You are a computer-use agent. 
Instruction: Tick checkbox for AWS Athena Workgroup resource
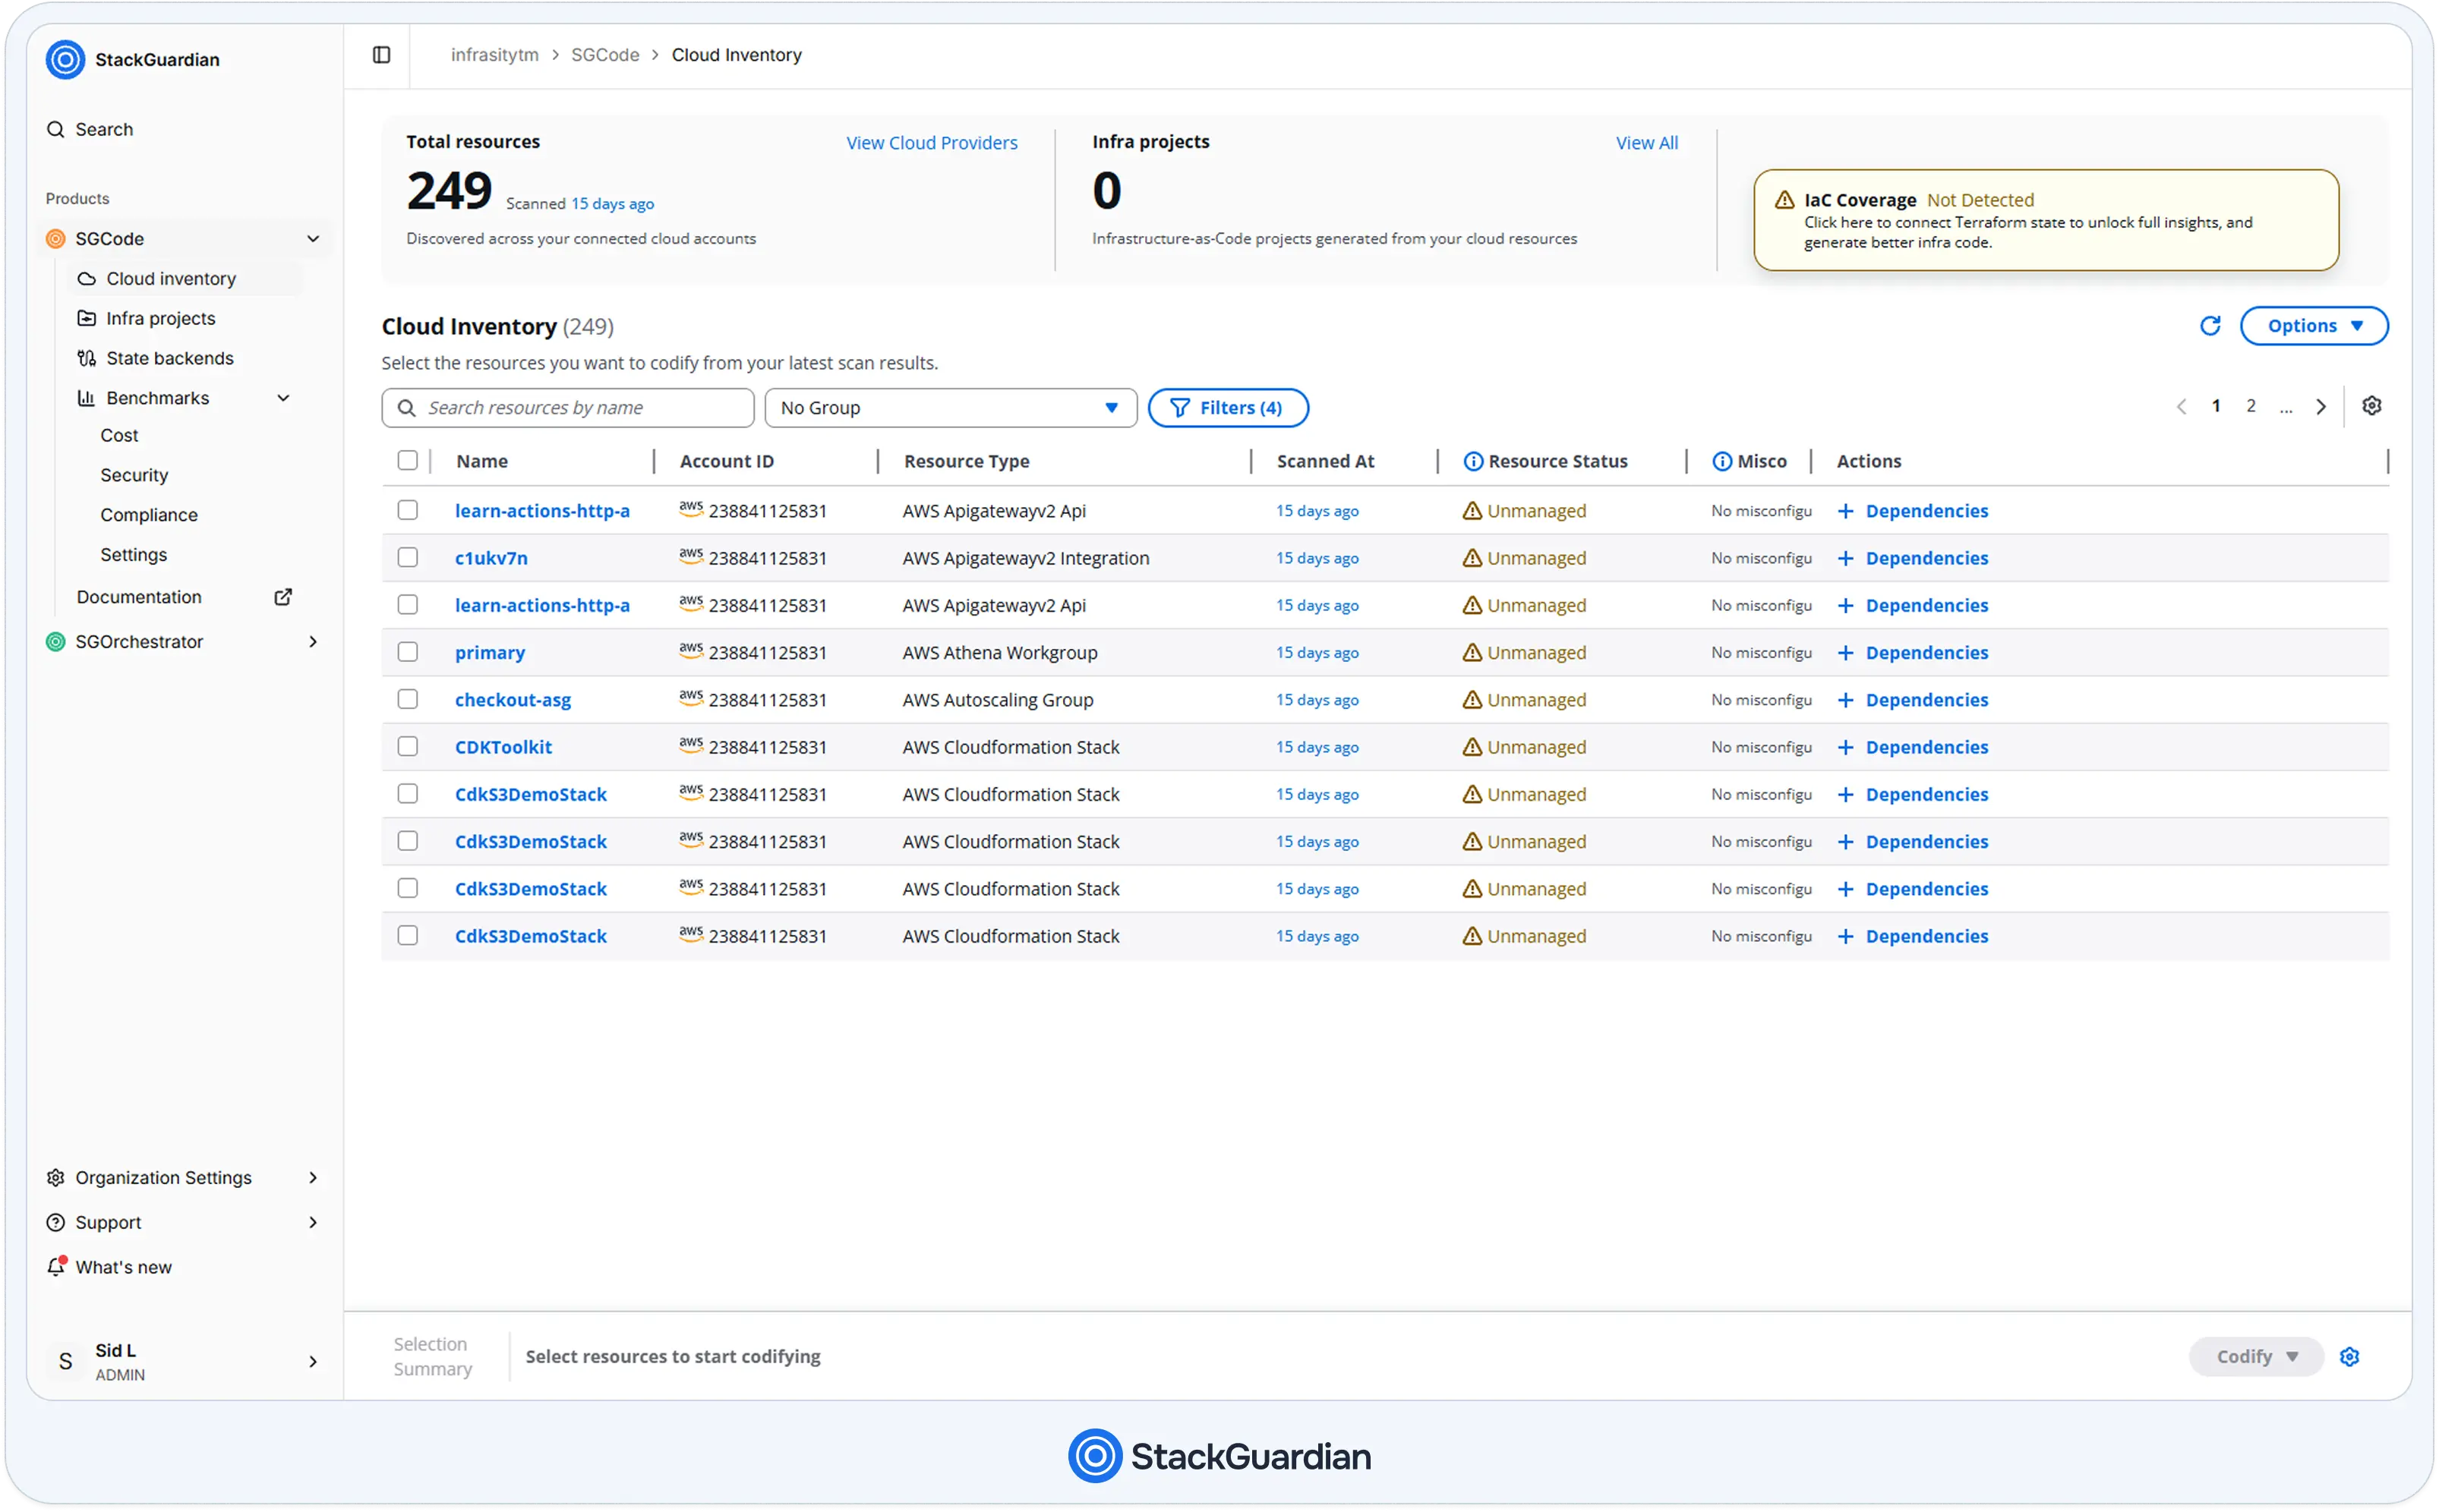coord(407,652)
